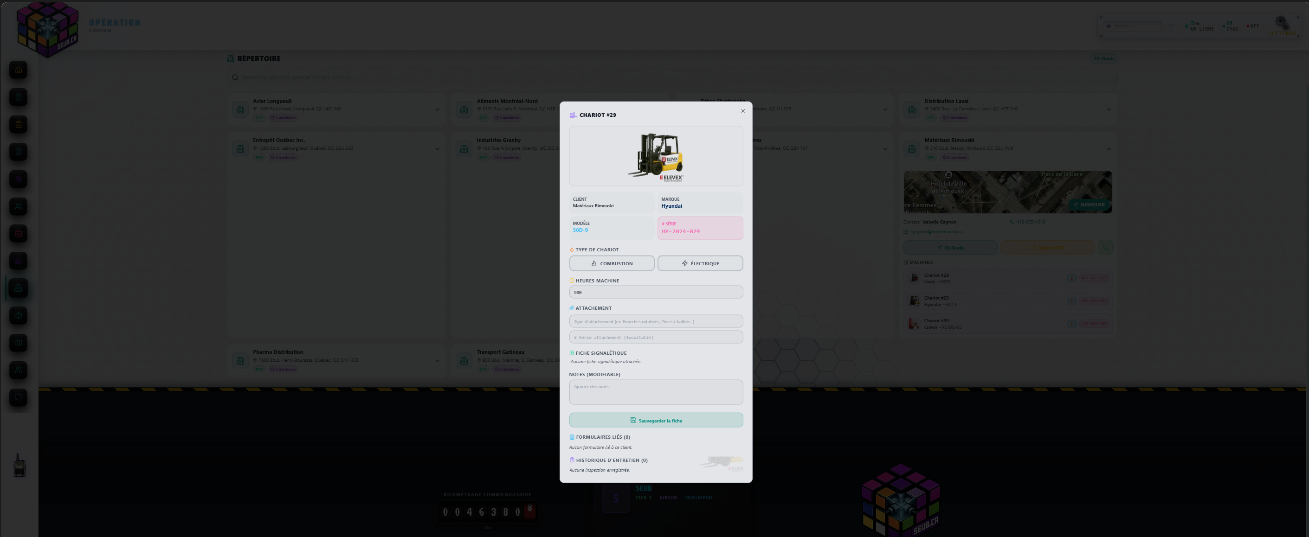Click the série attachement input field
Viewport: 1309px width, 537px height.
coord(656,337)
